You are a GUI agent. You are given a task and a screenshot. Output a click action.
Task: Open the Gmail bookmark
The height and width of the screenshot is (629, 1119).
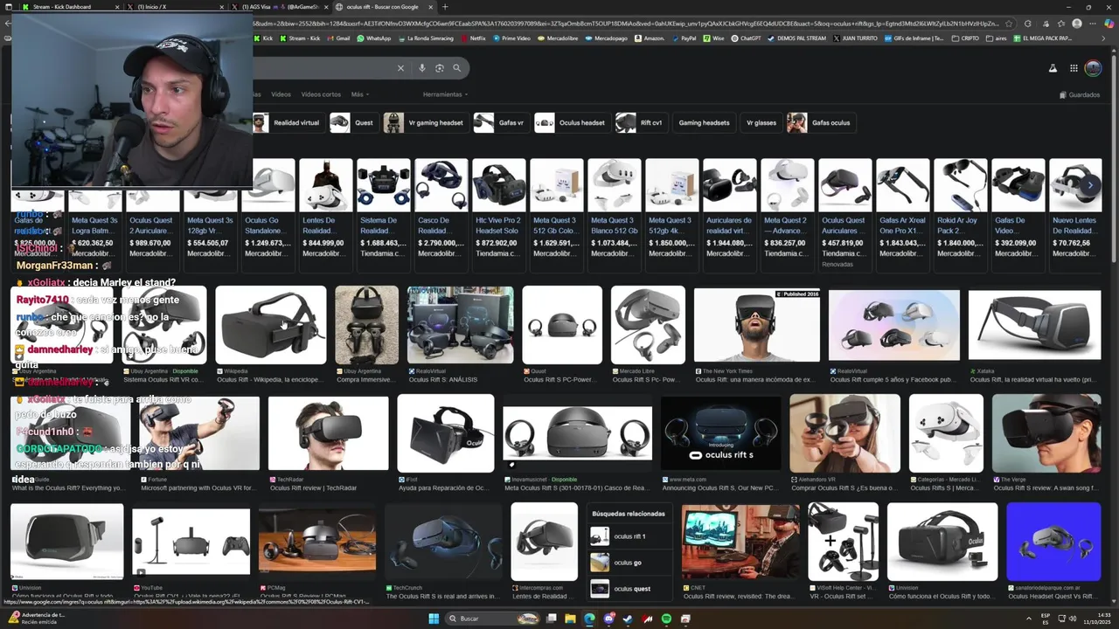(x=338, y=38)
